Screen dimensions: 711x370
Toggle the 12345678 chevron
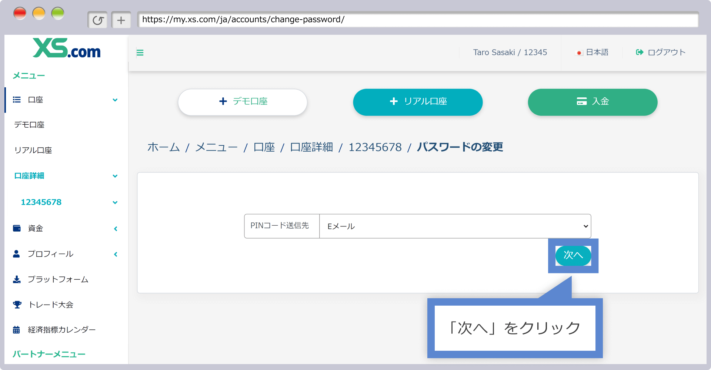115,202
